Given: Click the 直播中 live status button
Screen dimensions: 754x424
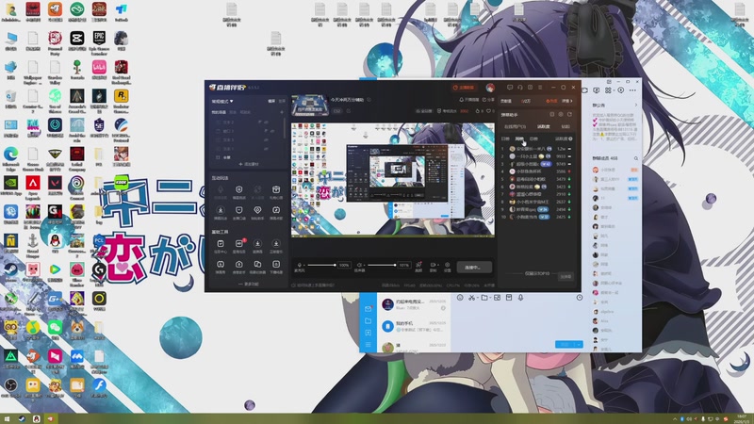Looking at the screenshot, I should click(x=474, y=268).
